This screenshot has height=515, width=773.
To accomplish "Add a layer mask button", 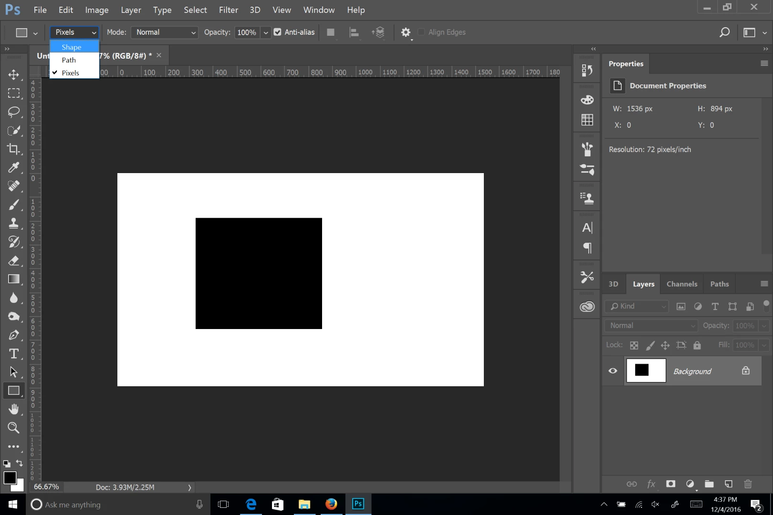I will pyautogui.click(x=670, y=484).
